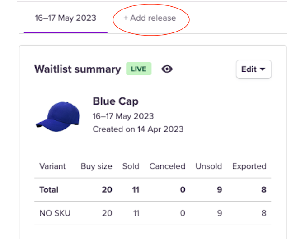291x239 pixels.
Task: Click the Created on 14 Apr 2023 text
Action: pyautogui.click(x=138, y=129)
